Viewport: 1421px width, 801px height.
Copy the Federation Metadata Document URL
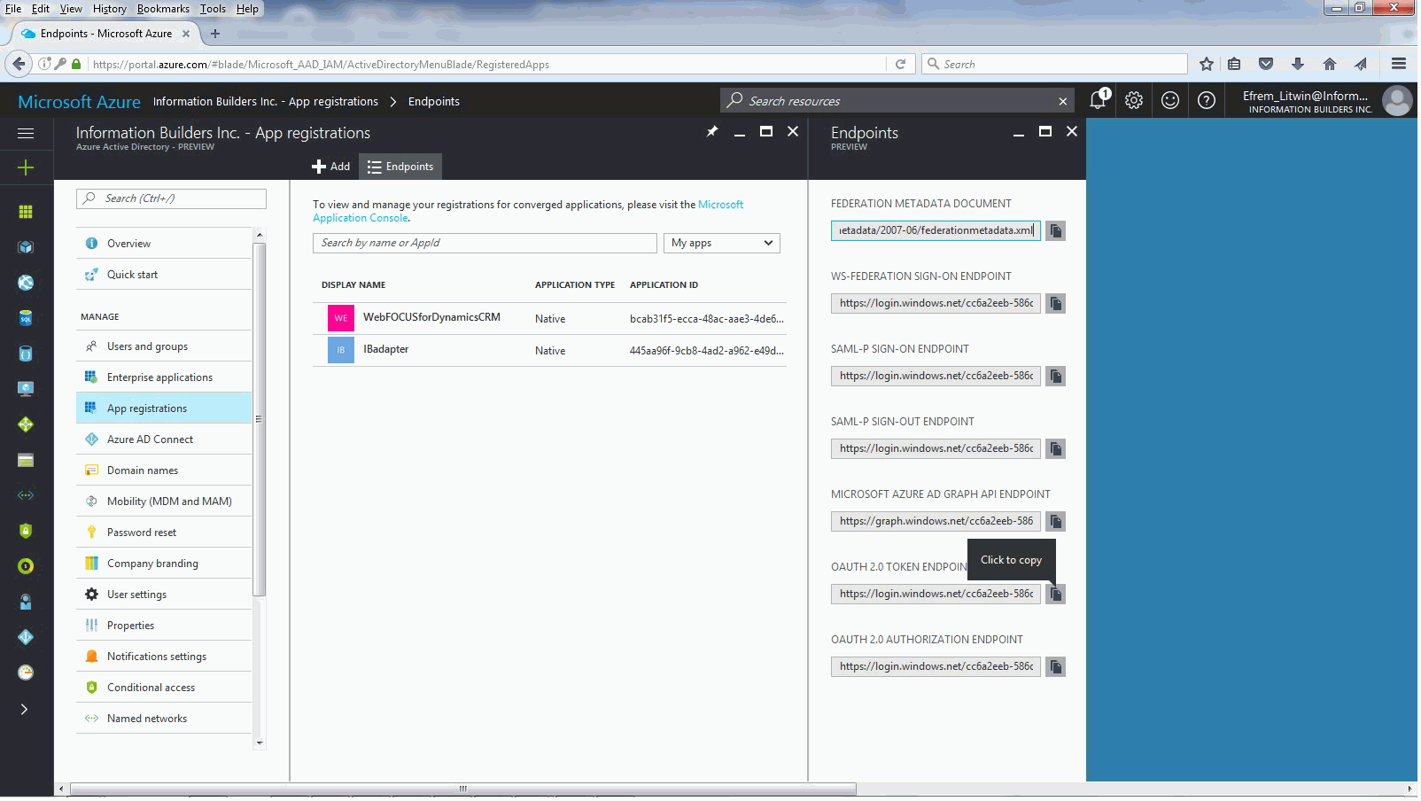click(x=1055, y=231)
